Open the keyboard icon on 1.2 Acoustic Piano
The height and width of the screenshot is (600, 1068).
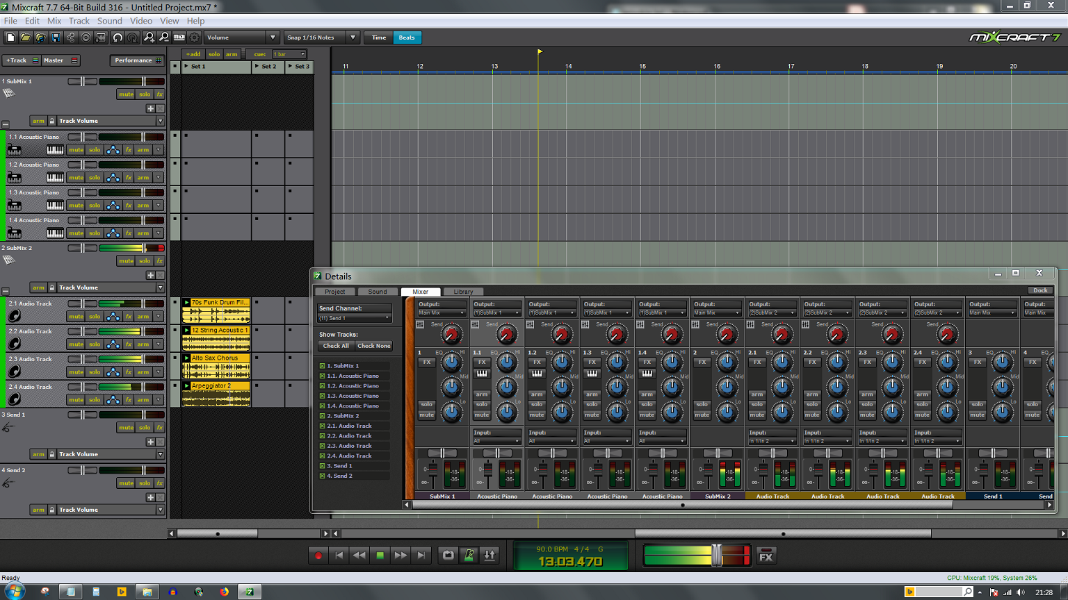point(55,178)
